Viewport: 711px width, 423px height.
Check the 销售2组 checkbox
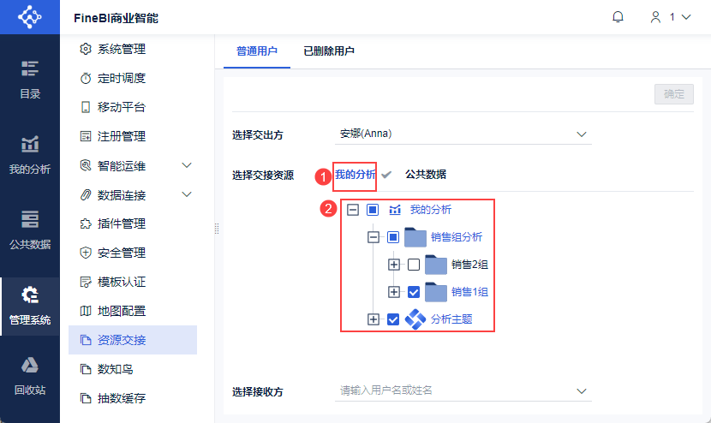414,265
